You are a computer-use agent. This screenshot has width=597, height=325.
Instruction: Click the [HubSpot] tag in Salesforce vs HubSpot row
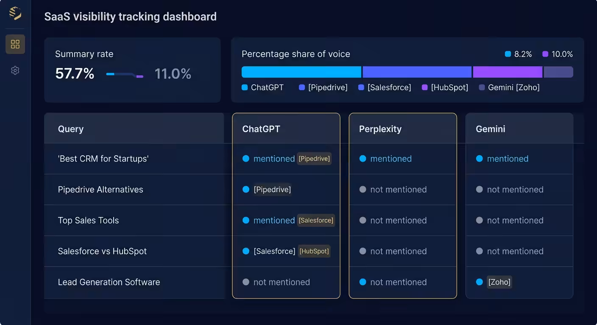click(x=314, y=251)
